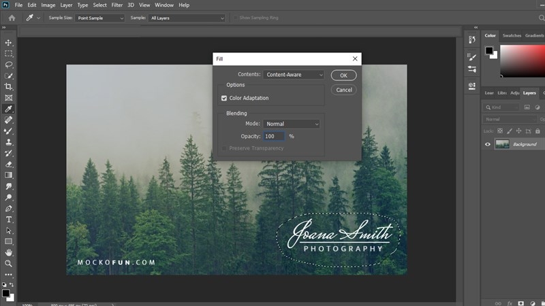Click inside the Opacity input field
Image resolution: width=545 pixels, height=306 pixels.
[x=274, y=136]
